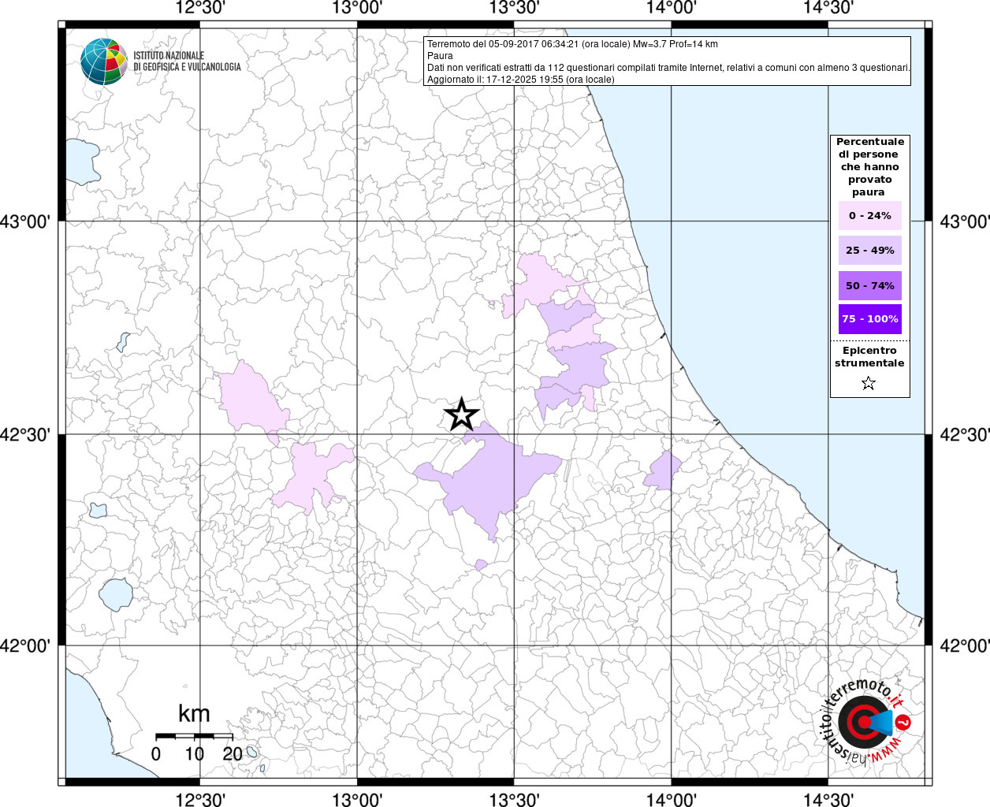Click the 'Aggiornato il: 17-12-2025' line
This screenshot has width=990, height=807.
click(x=520, y=80)
